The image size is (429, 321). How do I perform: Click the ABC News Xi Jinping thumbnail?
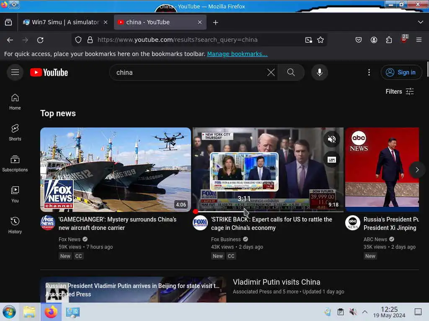(x=382, y=170)
